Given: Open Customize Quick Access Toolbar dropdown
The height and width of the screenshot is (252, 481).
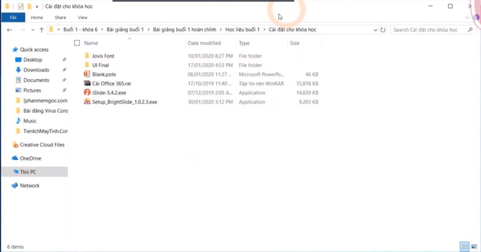Looking at the screenshot, I should (x=37, y=7).
